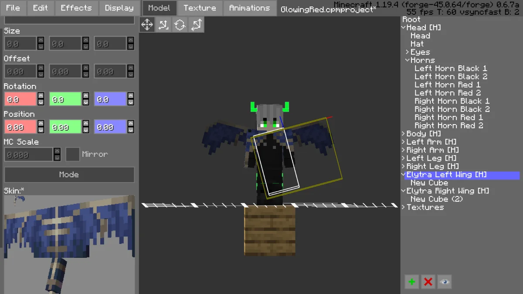Expand the Body [H] node
This screenshot has height=294, width=523.
404,134
